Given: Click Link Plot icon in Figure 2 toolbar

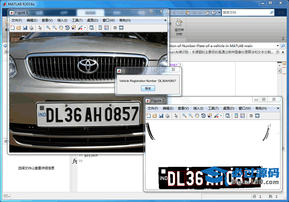Looking at the screenshot, I should (228, 116).
